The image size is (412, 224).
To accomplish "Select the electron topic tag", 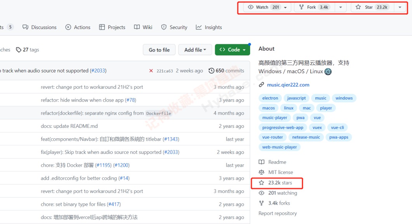I will [x=270, y=98].
